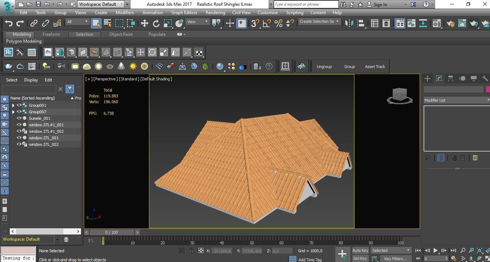
Task: Click Polygon Modeling panel label
Action: point(24,41)
